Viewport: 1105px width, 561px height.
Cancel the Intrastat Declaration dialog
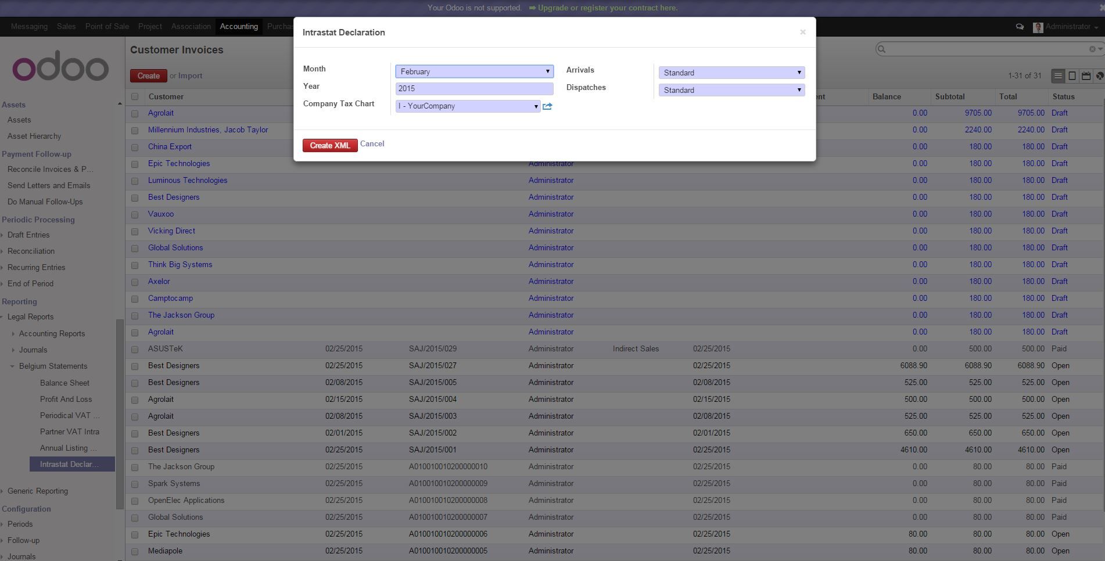[x=372, y=143]
